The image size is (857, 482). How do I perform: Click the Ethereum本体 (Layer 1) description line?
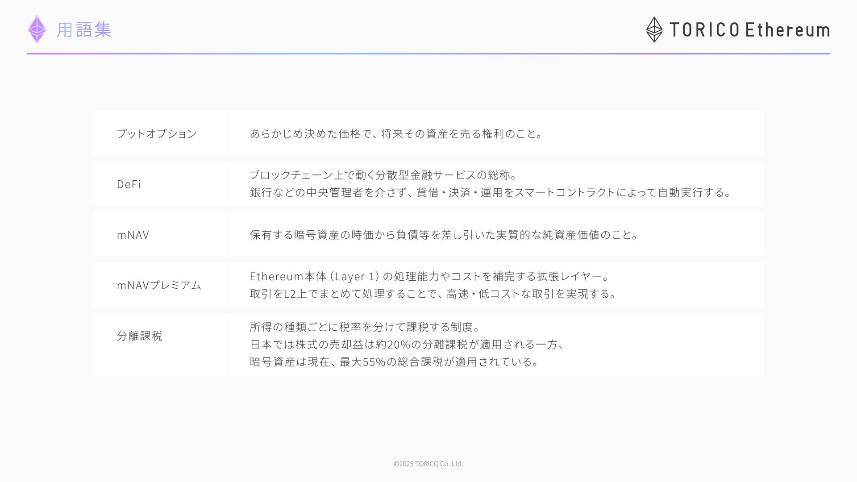[x=429, y=276]
